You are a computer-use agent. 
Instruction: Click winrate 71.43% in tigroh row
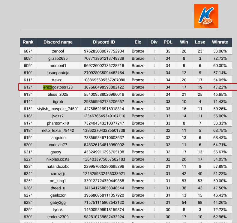(x=220, y=102)
